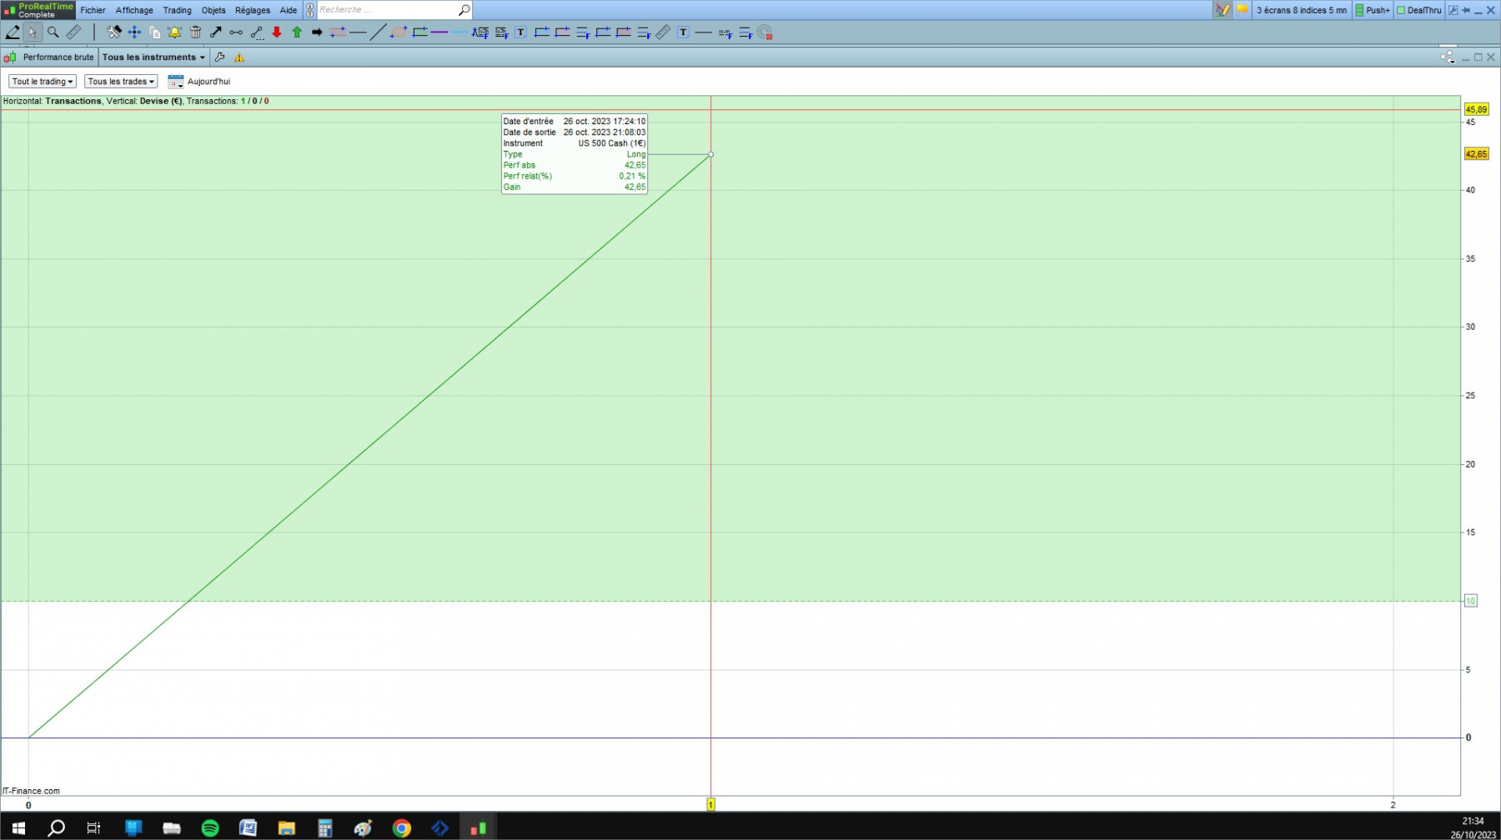1501x840 pixels.
Task: Click the wrench settings icon in Performance panel
Action: [219, 57]
